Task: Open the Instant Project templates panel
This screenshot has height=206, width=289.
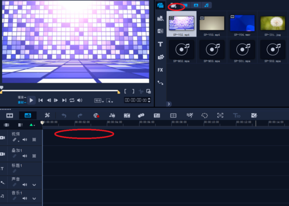Action: [160, 18]
